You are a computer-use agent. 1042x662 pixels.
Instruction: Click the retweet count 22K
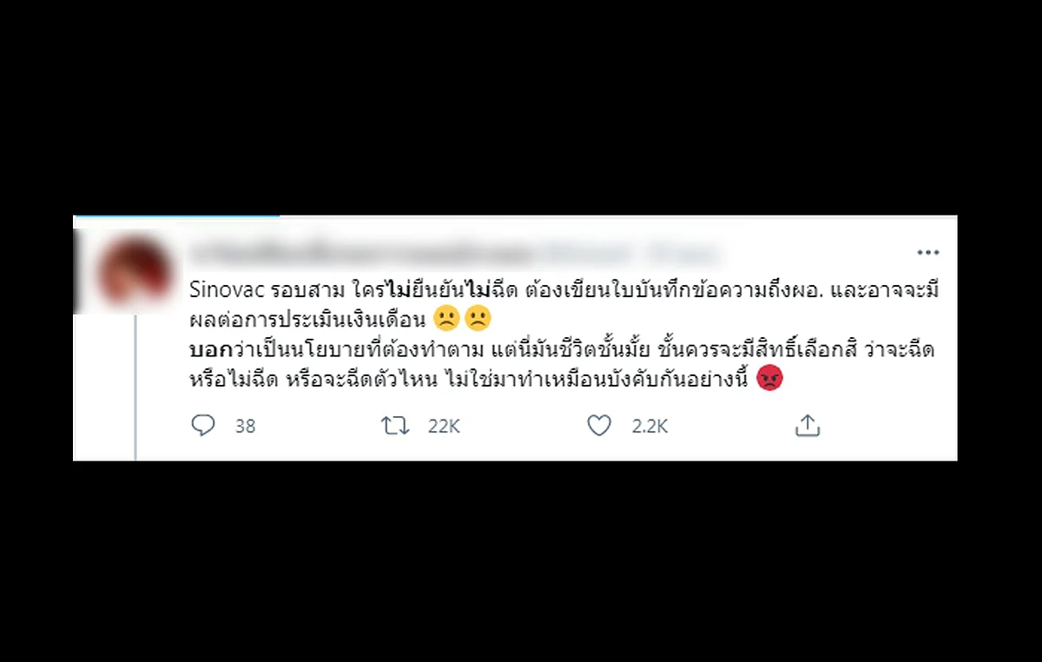pos(444,427)
